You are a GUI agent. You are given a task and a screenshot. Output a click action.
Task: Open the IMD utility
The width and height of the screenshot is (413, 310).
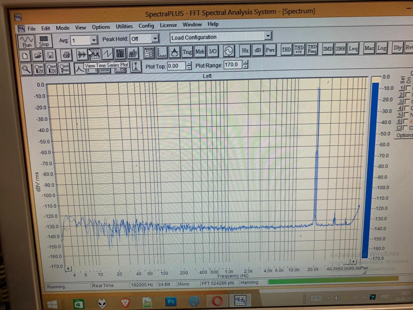click(328, 48)
